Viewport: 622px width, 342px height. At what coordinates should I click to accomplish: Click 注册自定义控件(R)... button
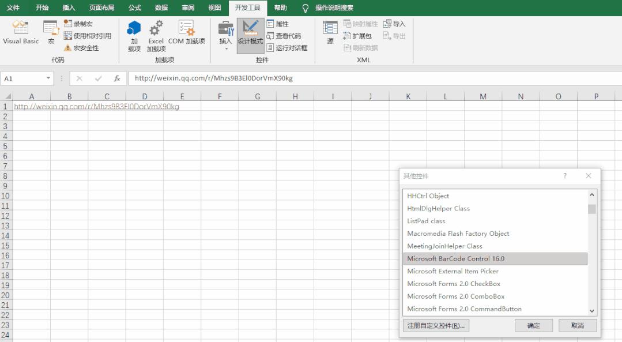[x=436, y=326]
